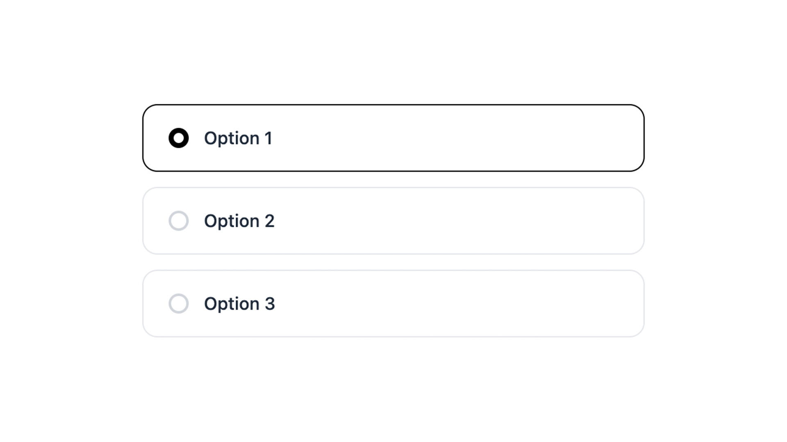Click the digit "3" in Option 3 label

(x=270, y=304)
